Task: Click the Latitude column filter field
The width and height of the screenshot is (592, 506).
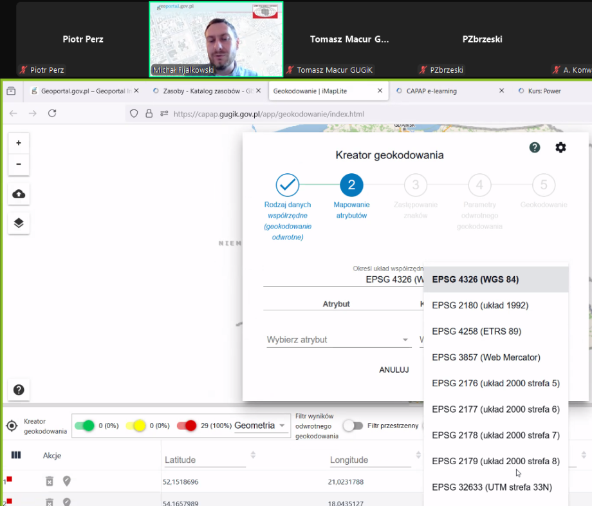Action: coord(205,460)
